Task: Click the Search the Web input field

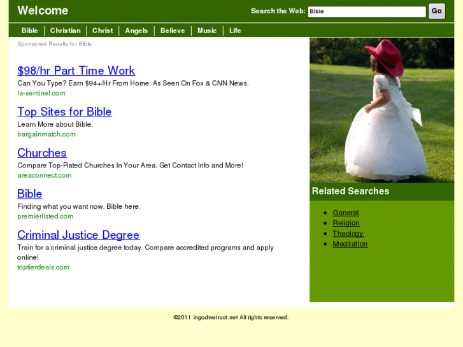Action: click(367, 11)
